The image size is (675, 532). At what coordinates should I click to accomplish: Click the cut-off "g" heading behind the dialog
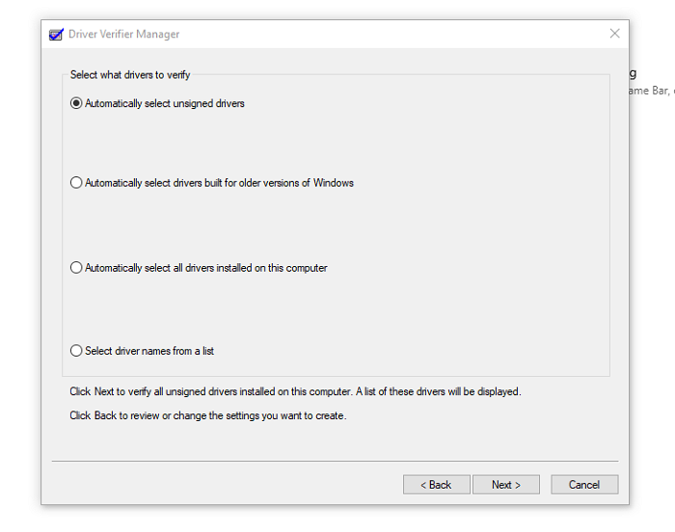(633, 73)
